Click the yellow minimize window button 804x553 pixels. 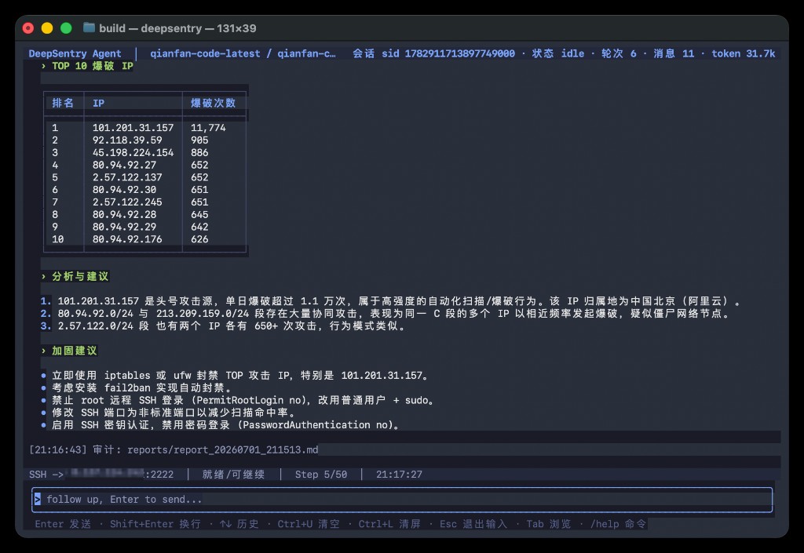pos(47,28)
